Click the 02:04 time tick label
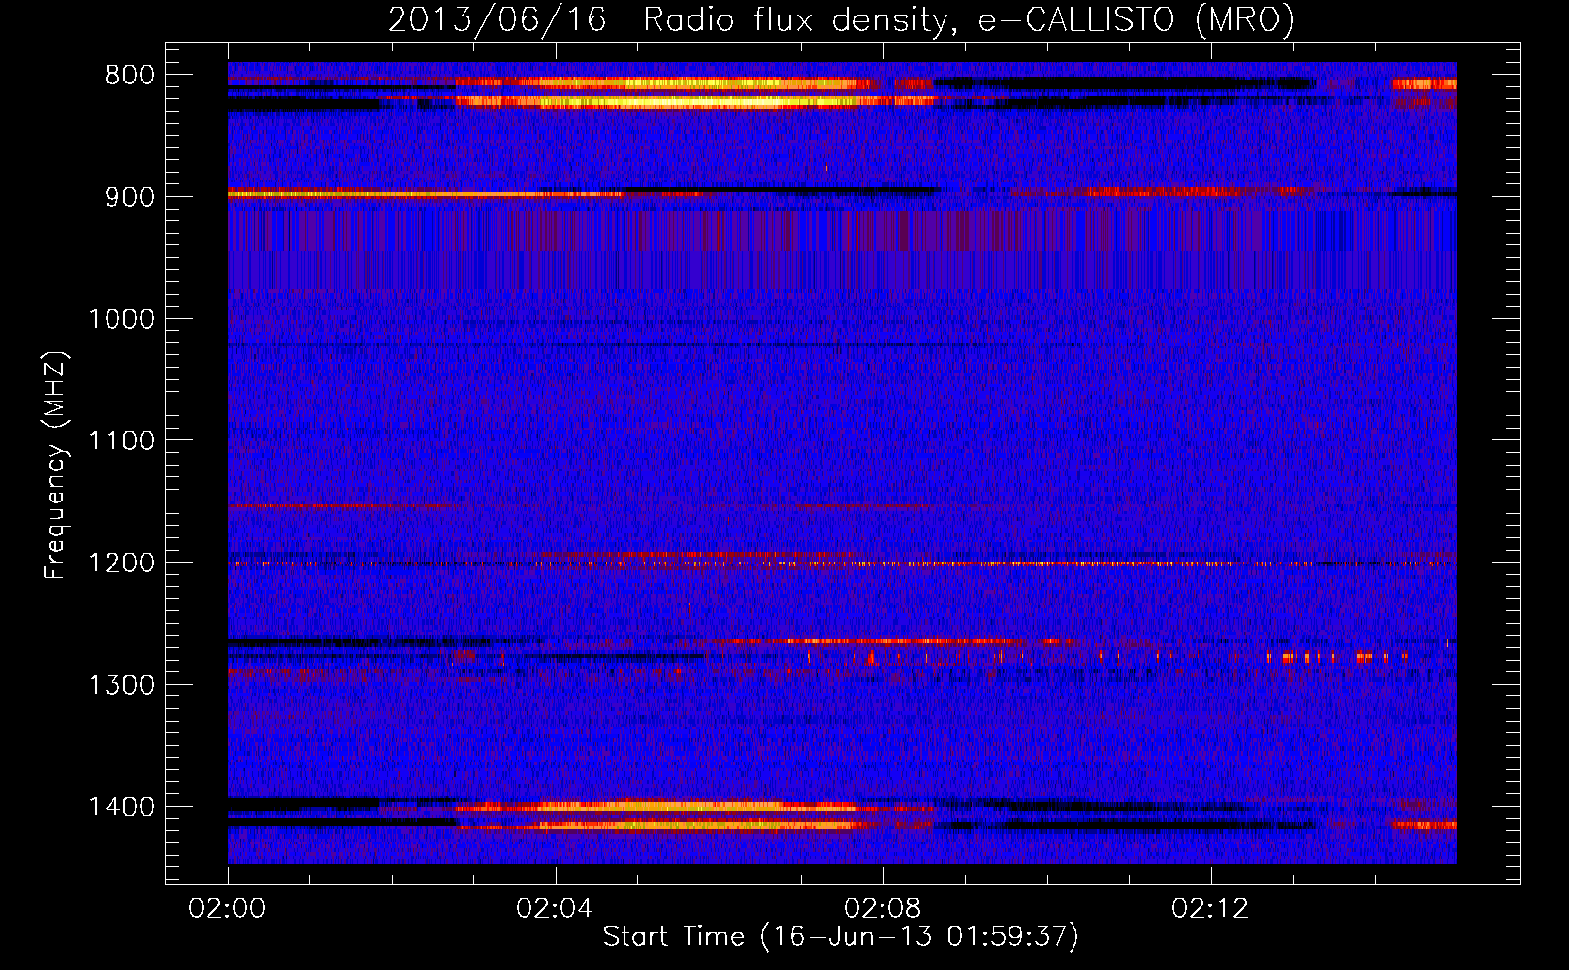The image size is (1569, 970). [x=555, y=909]
